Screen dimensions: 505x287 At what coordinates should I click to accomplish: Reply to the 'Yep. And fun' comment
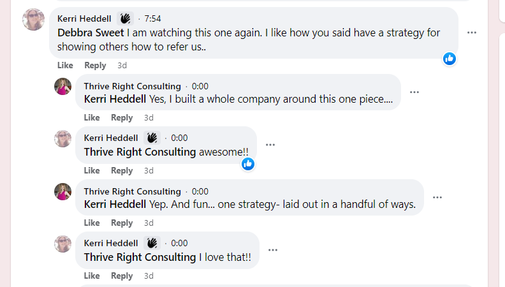[122, 223]
